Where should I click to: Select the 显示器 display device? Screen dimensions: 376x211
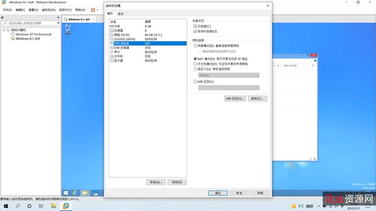click(x=148, y=61)
